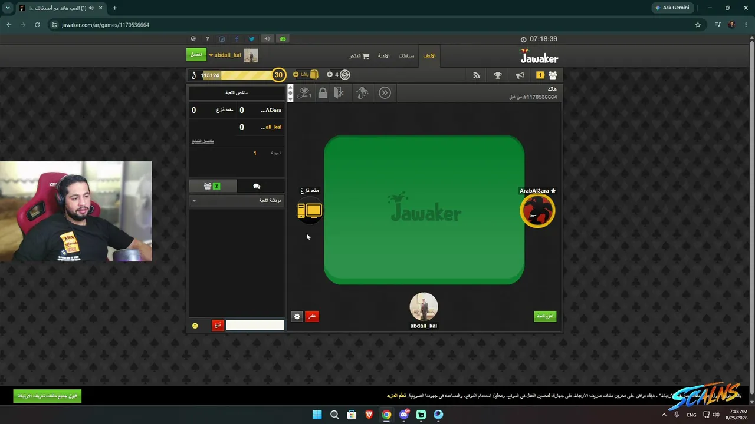Open the تعلم المزيد learn more link

(396, 396)
